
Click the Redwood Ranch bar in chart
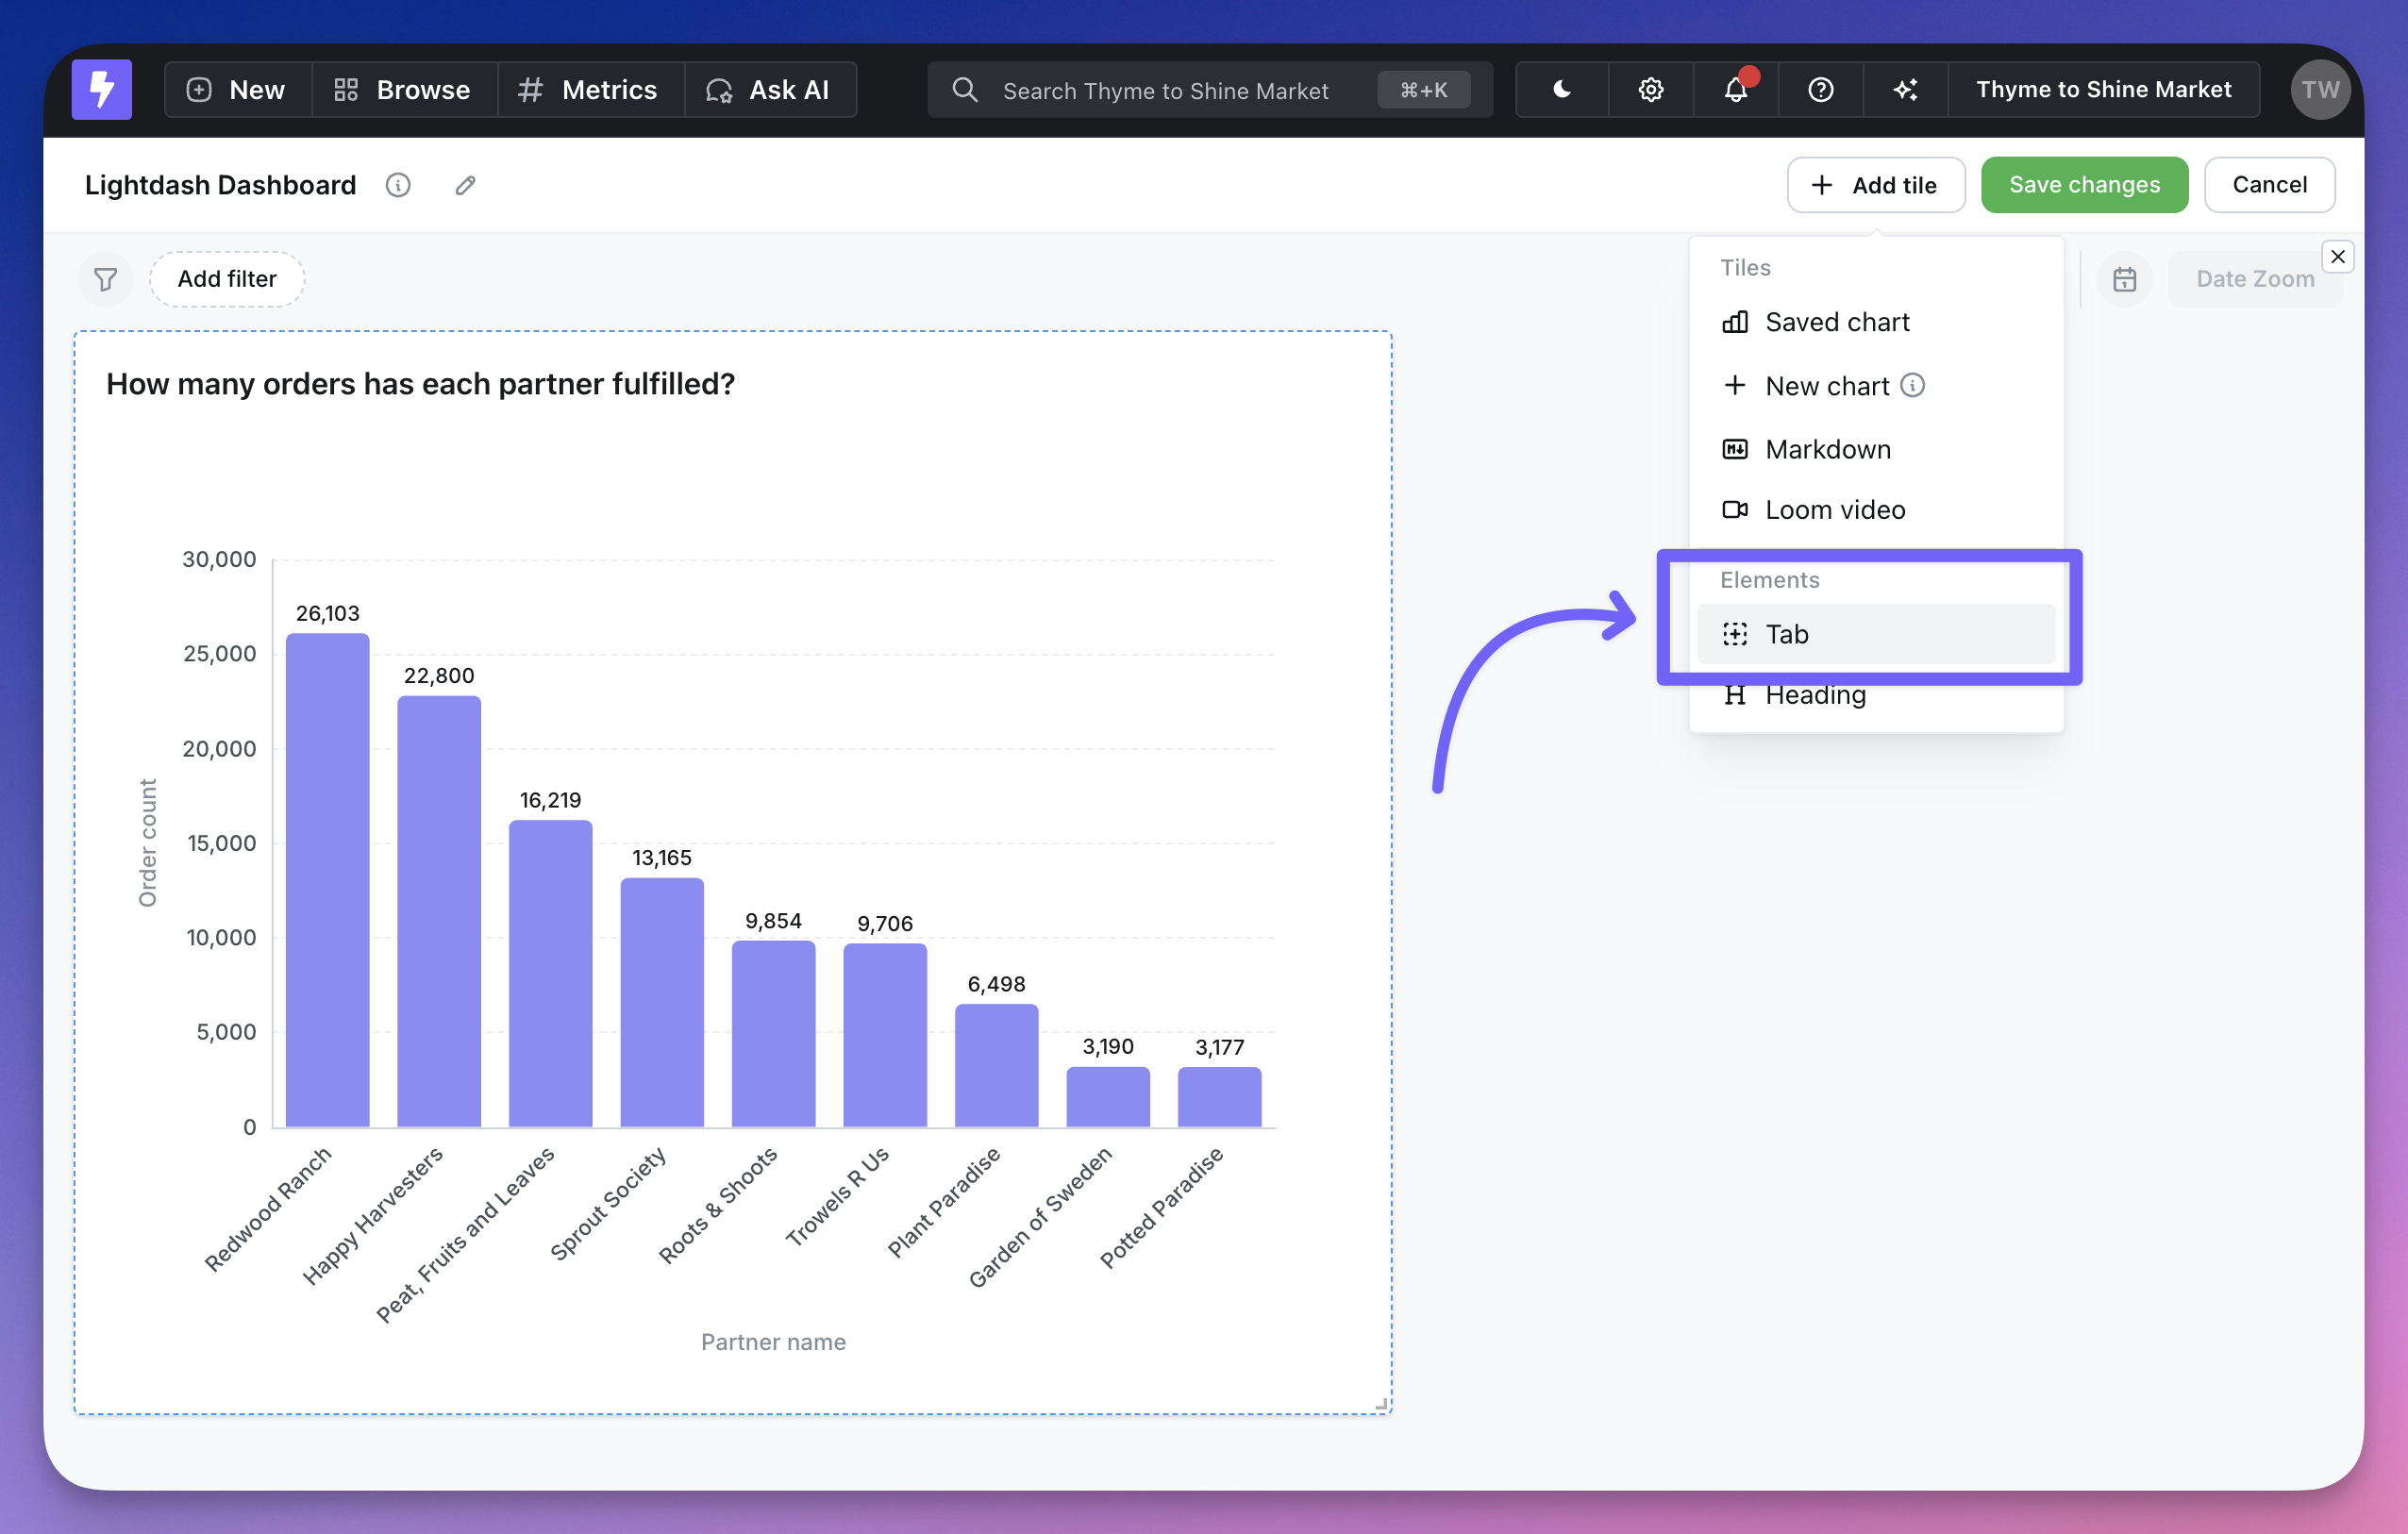click(327, 880)
